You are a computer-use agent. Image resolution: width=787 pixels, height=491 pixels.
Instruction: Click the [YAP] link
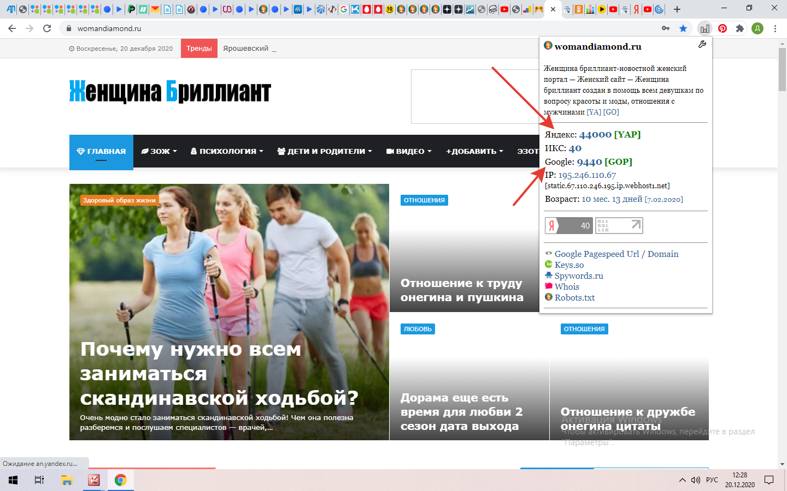pyautogui.click(x=627, y=134)
